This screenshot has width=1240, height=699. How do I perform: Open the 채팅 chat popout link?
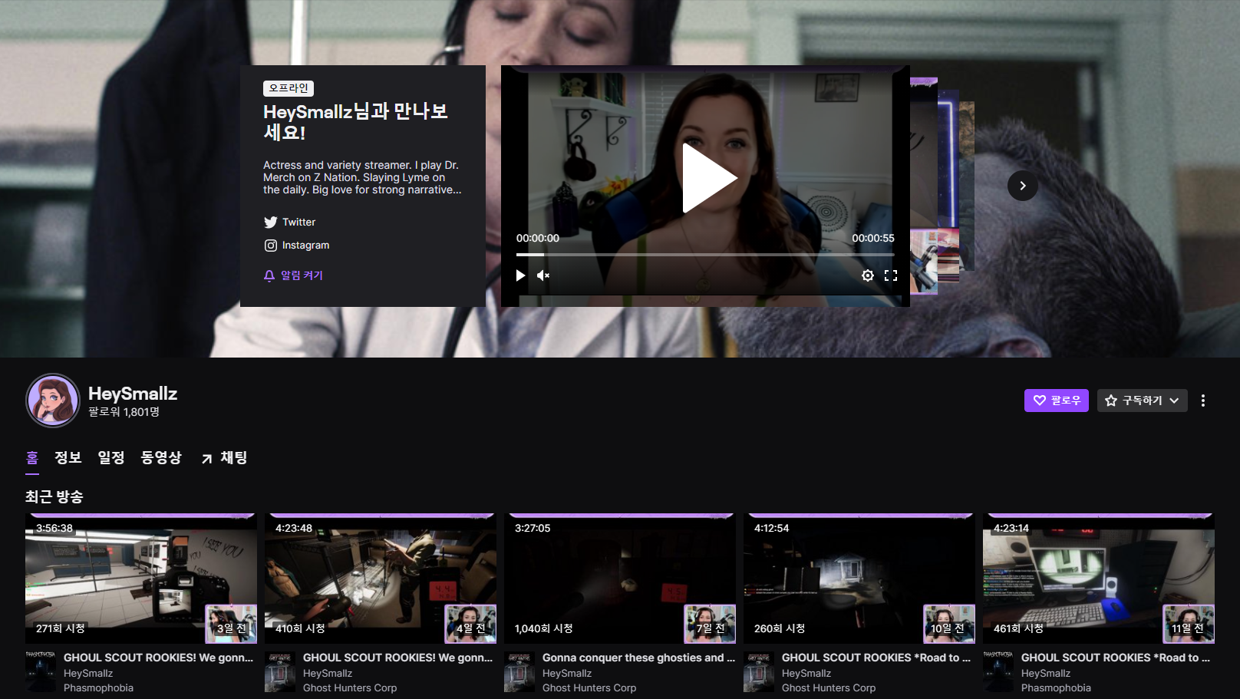(x=224, y=458)
